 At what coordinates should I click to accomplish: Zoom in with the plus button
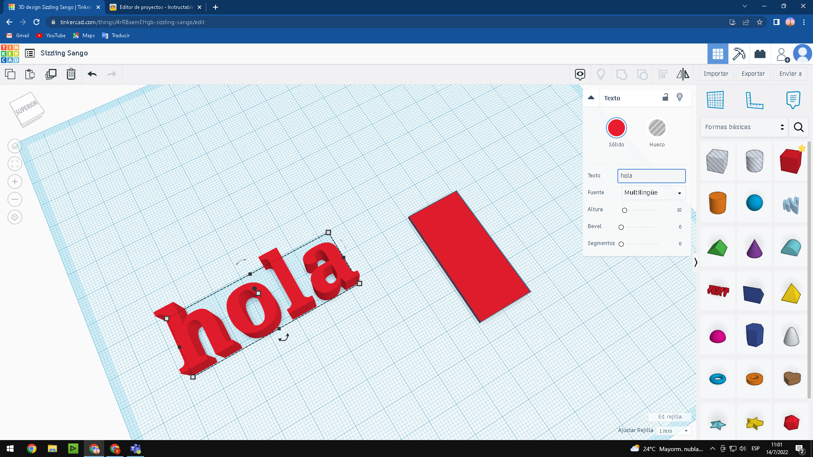coord(15,182)
